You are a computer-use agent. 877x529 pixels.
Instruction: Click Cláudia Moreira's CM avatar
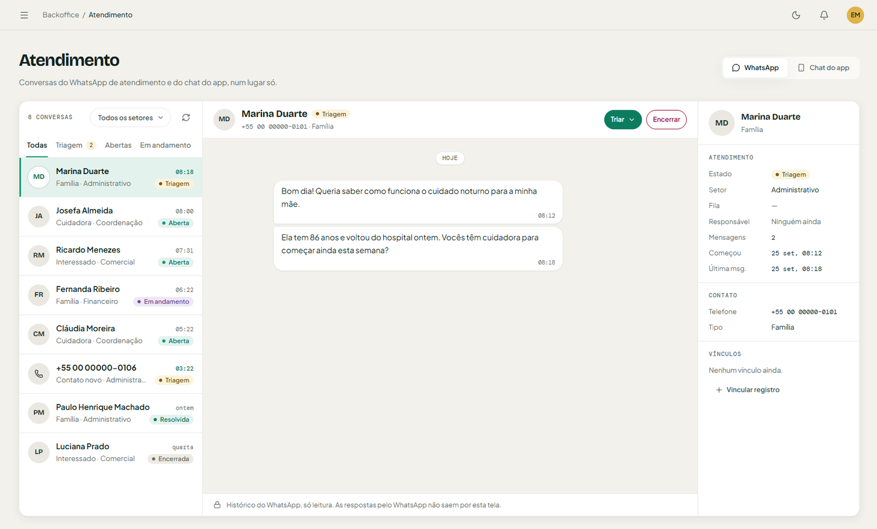tap(39, 335)
